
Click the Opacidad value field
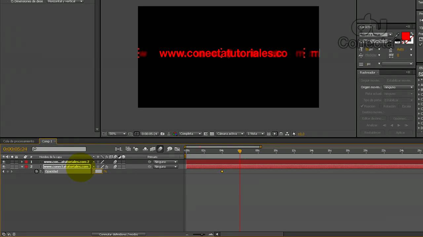pos(97,171)
